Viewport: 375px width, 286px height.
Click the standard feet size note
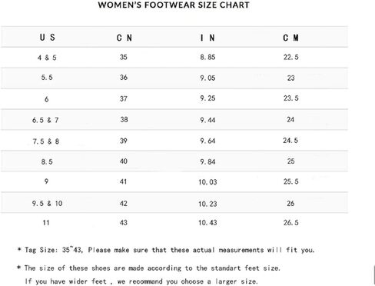tap(148, 268)
